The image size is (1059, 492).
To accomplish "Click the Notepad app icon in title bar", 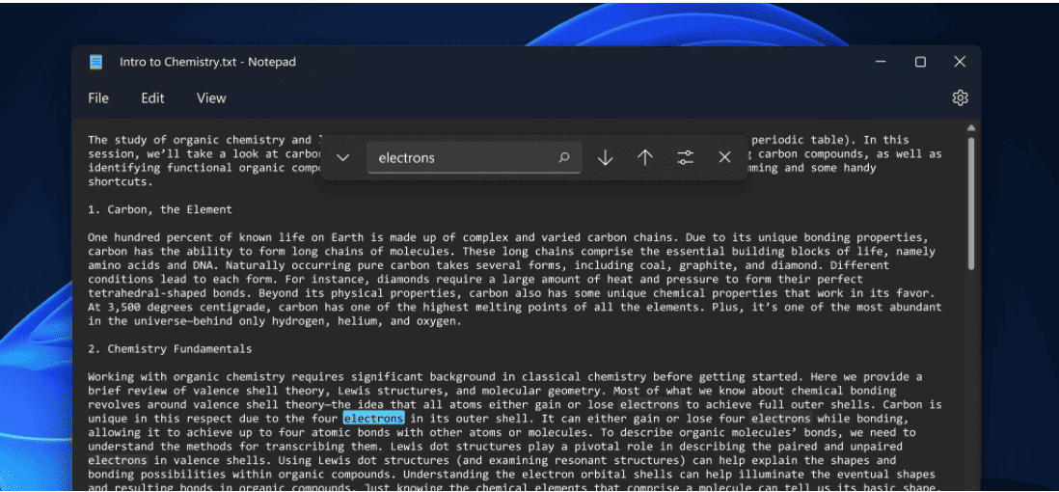I will pos(95,62).
